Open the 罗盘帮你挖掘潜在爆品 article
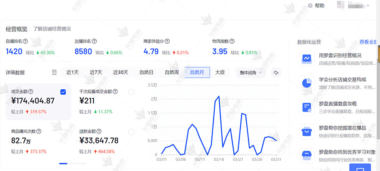The height and width of the screenshot is (171, 380). coord(342,128)
